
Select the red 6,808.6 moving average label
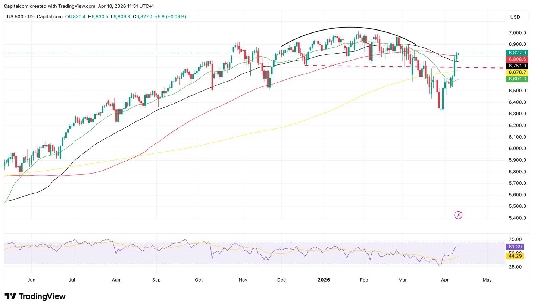tap(517, 59)
